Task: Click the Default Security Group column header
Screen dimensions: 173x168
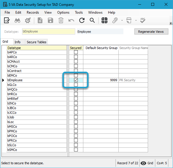Action: click(101, 48)
